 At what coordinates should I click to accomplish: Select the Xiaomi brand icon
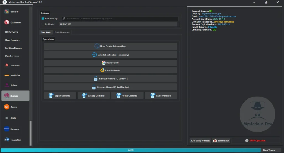7,107
